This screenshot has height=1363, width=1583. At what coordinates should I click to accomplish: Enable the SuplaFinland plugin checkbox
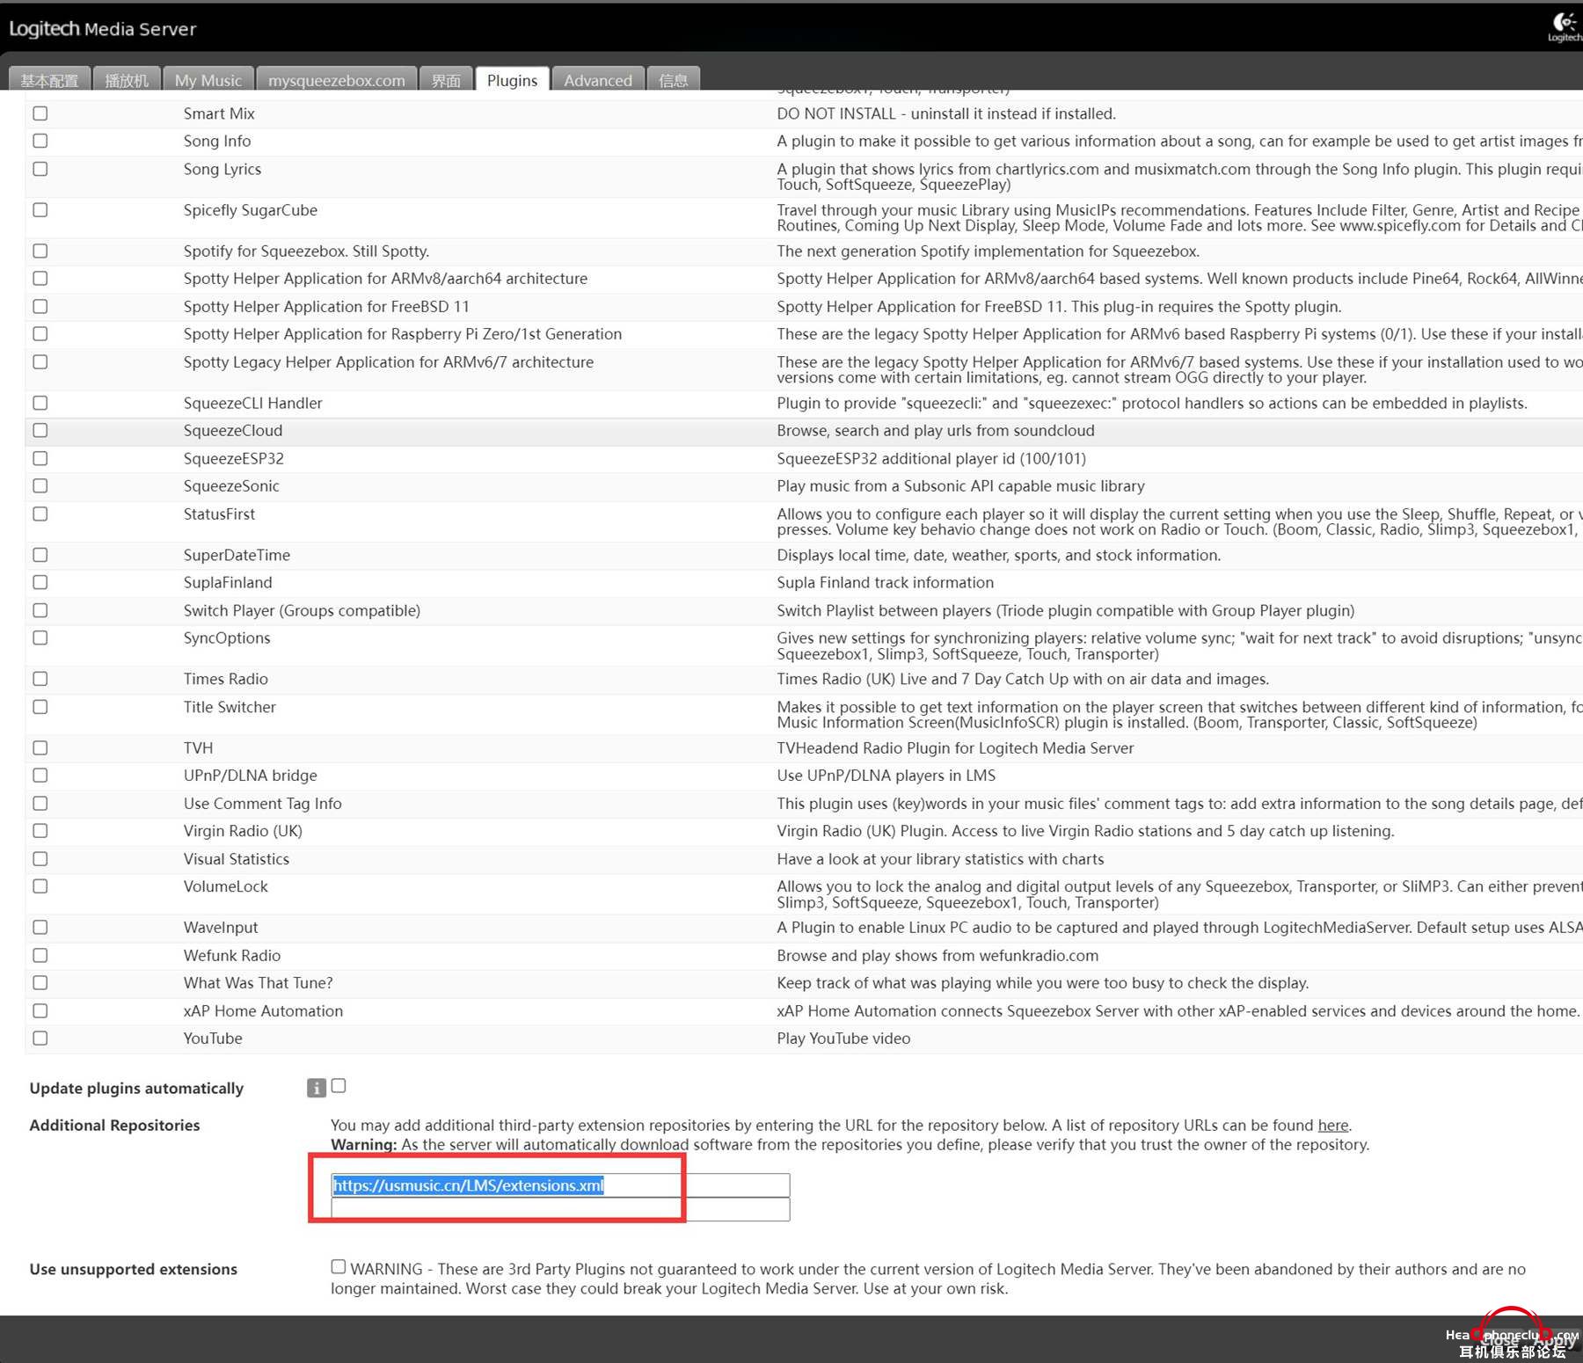click(40, 583)
